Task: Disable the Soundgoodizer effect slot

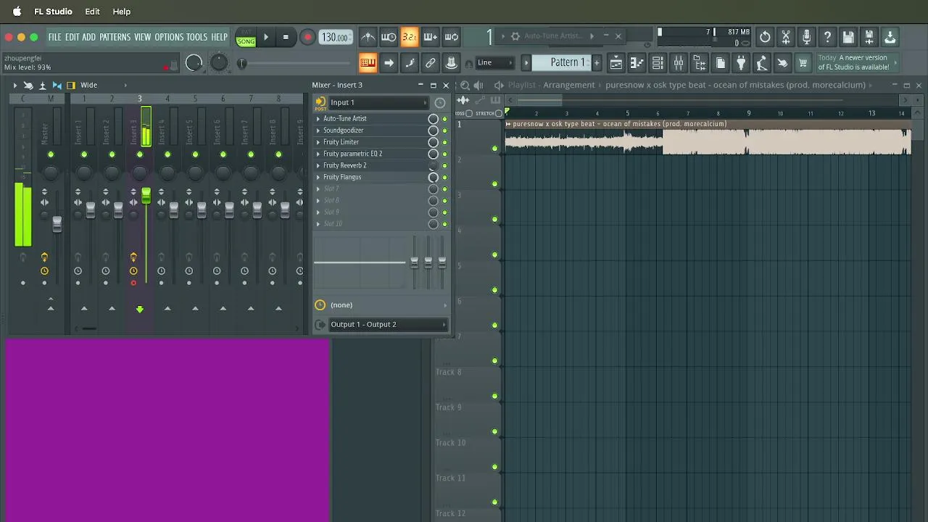Action: tap(444, 130)
